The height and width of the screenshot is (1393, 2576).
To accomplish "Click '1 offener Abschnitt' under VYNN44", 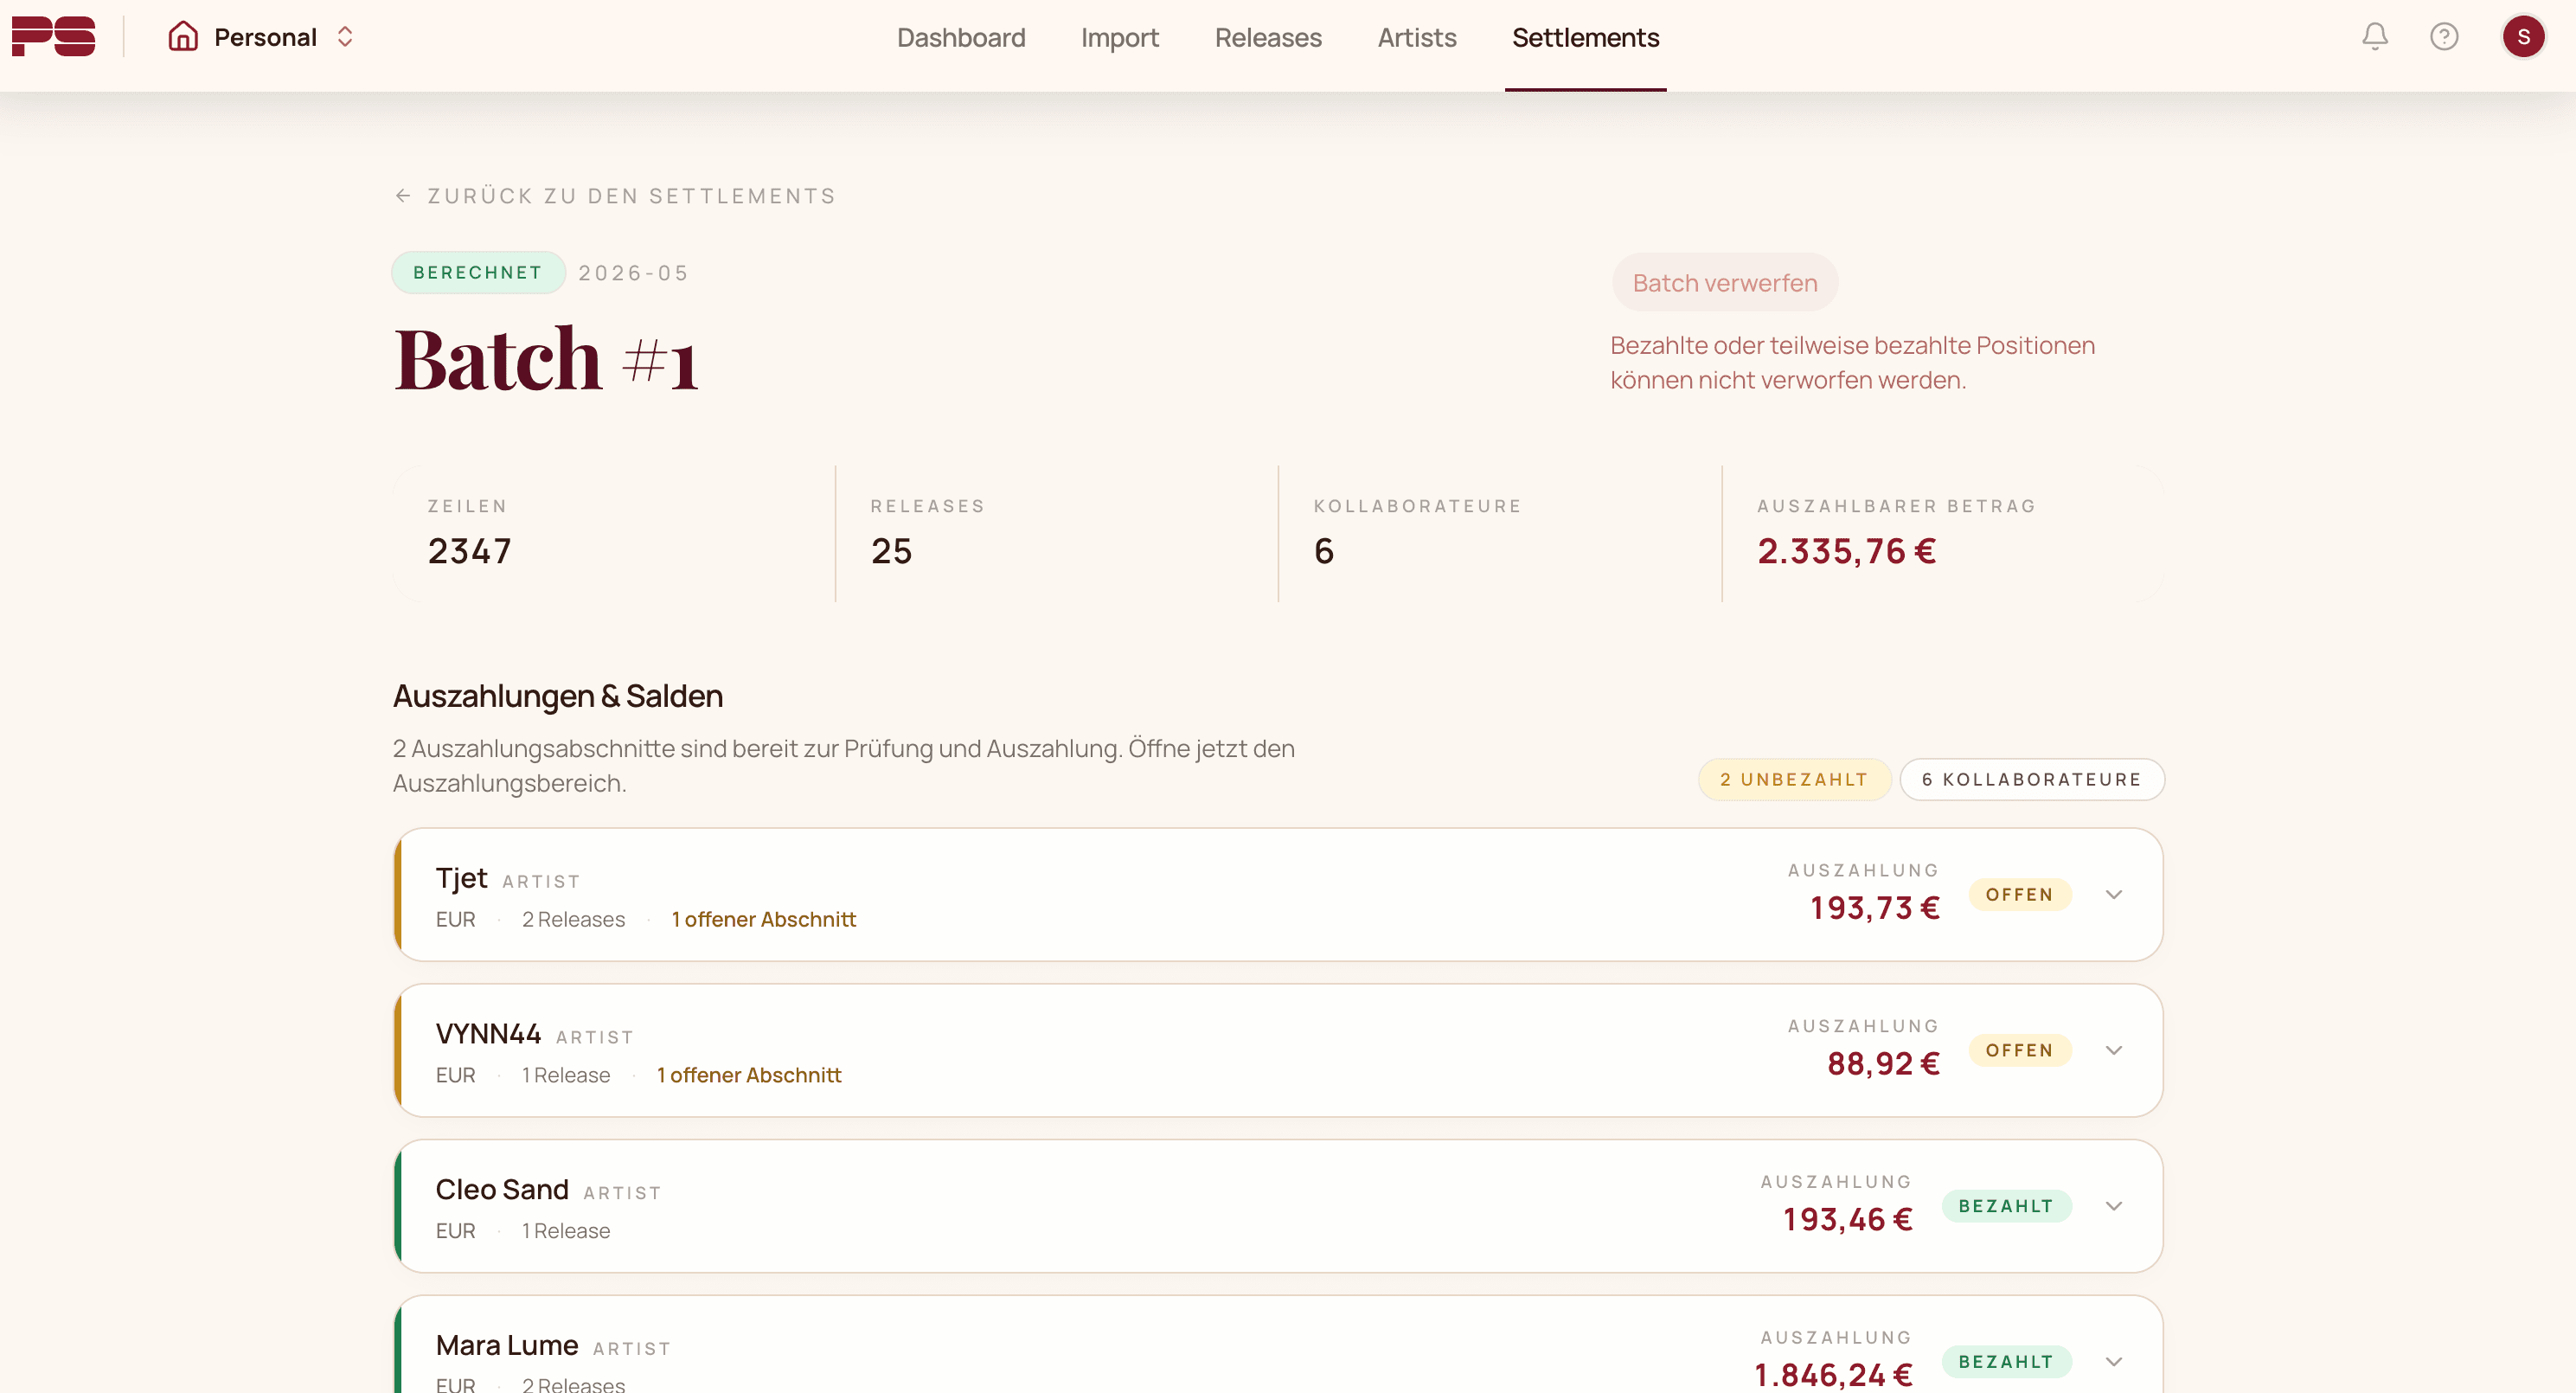I will [749, 1075].
